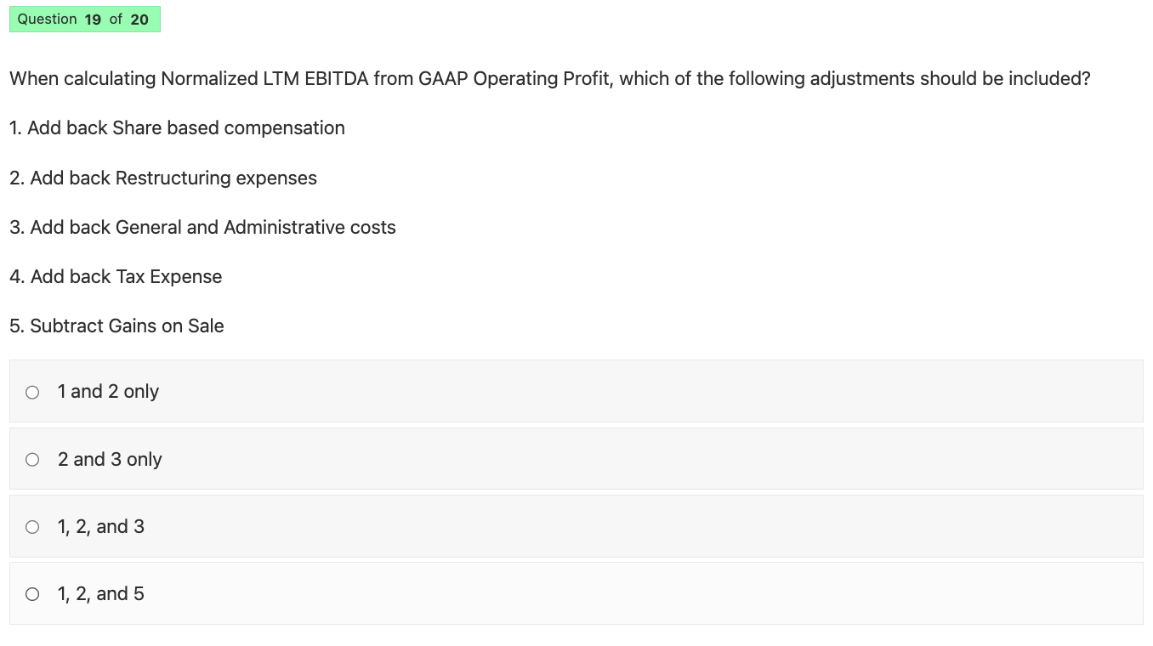Click "Add back General and Administrative costs" item
Image resolution: width=1153 pixels, height=646 pixels.
coord(202,227)
